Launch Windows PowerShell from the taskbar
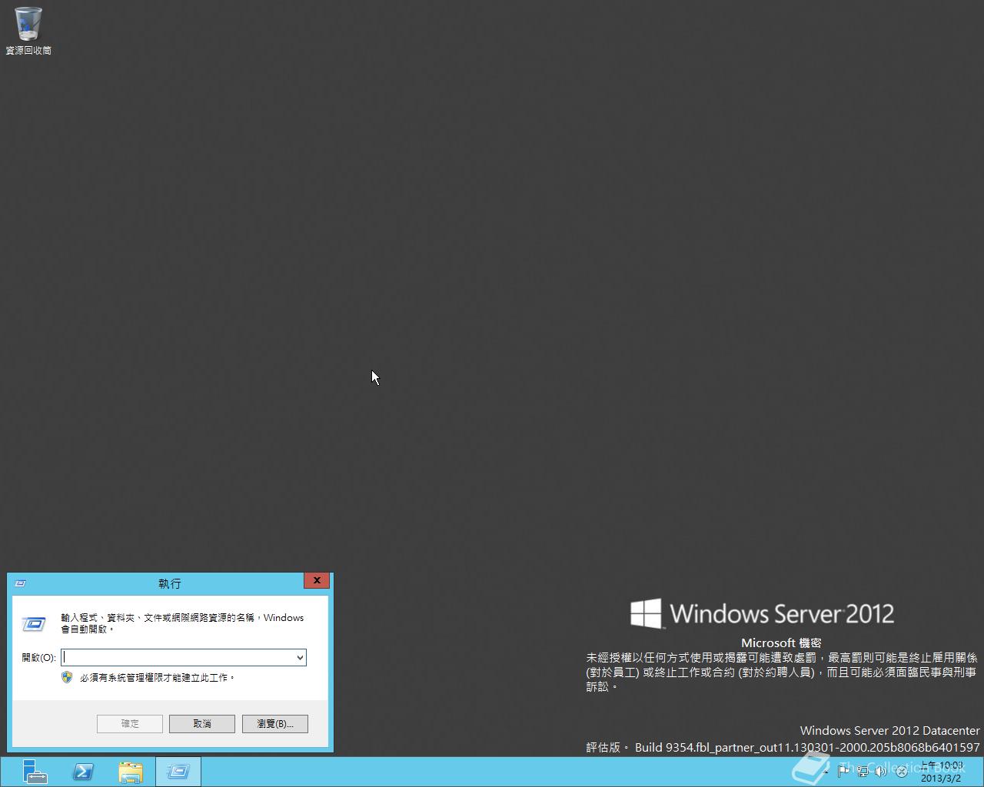This screenshot has height=787, width=984. (x=83, y=772)
